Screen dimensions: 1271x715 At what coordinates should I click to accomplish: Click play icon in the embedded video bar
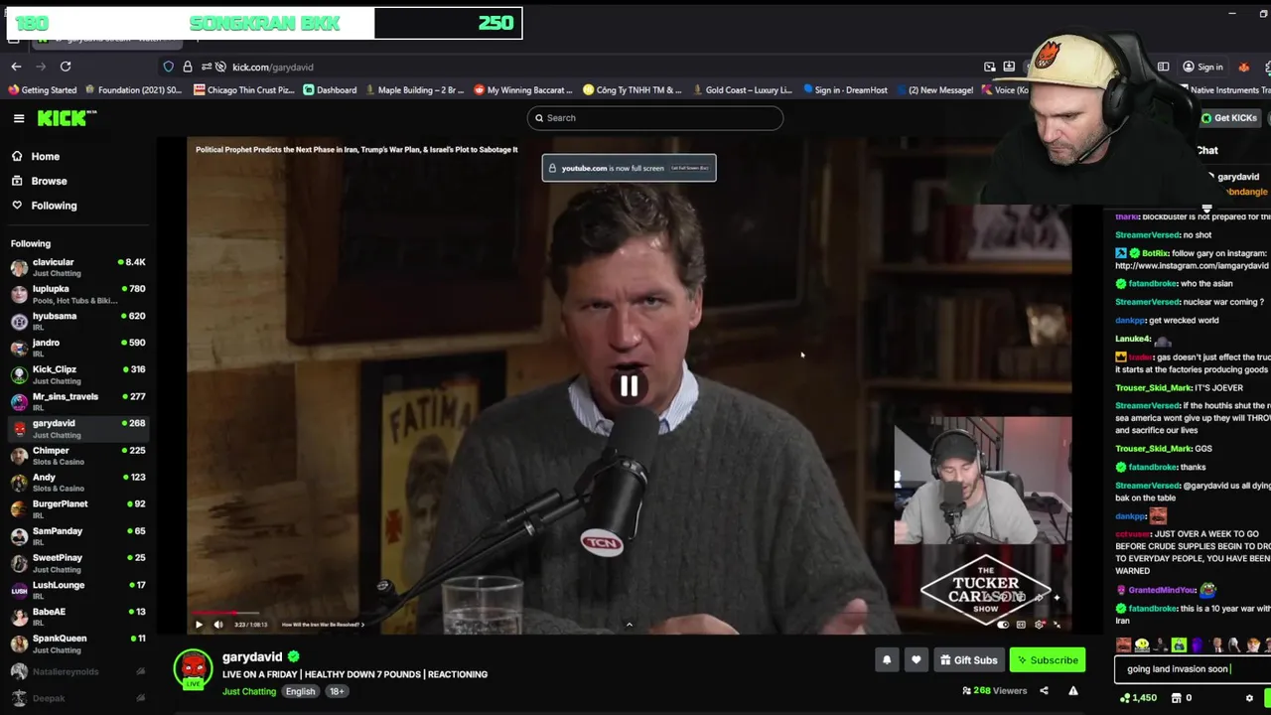pyautogui.click(x=199, y=625)
